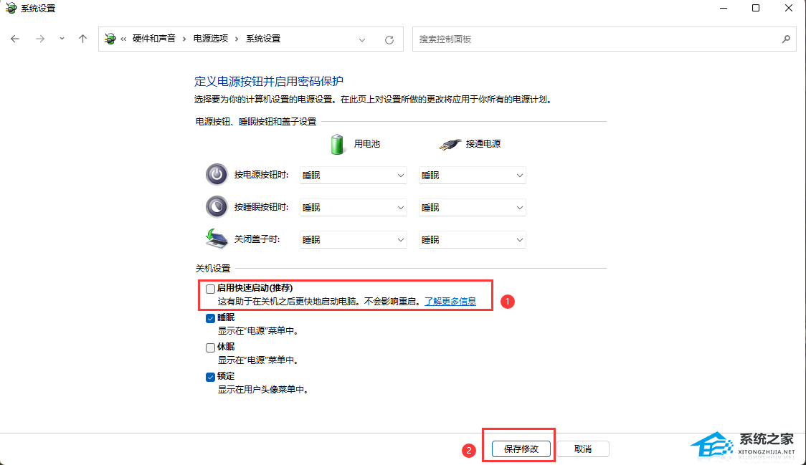Image resolution: width=806 pixels, height=465 pixels.
Task: Enable the 启用快速启动 checkbox
Action: (x=210, y=289)
